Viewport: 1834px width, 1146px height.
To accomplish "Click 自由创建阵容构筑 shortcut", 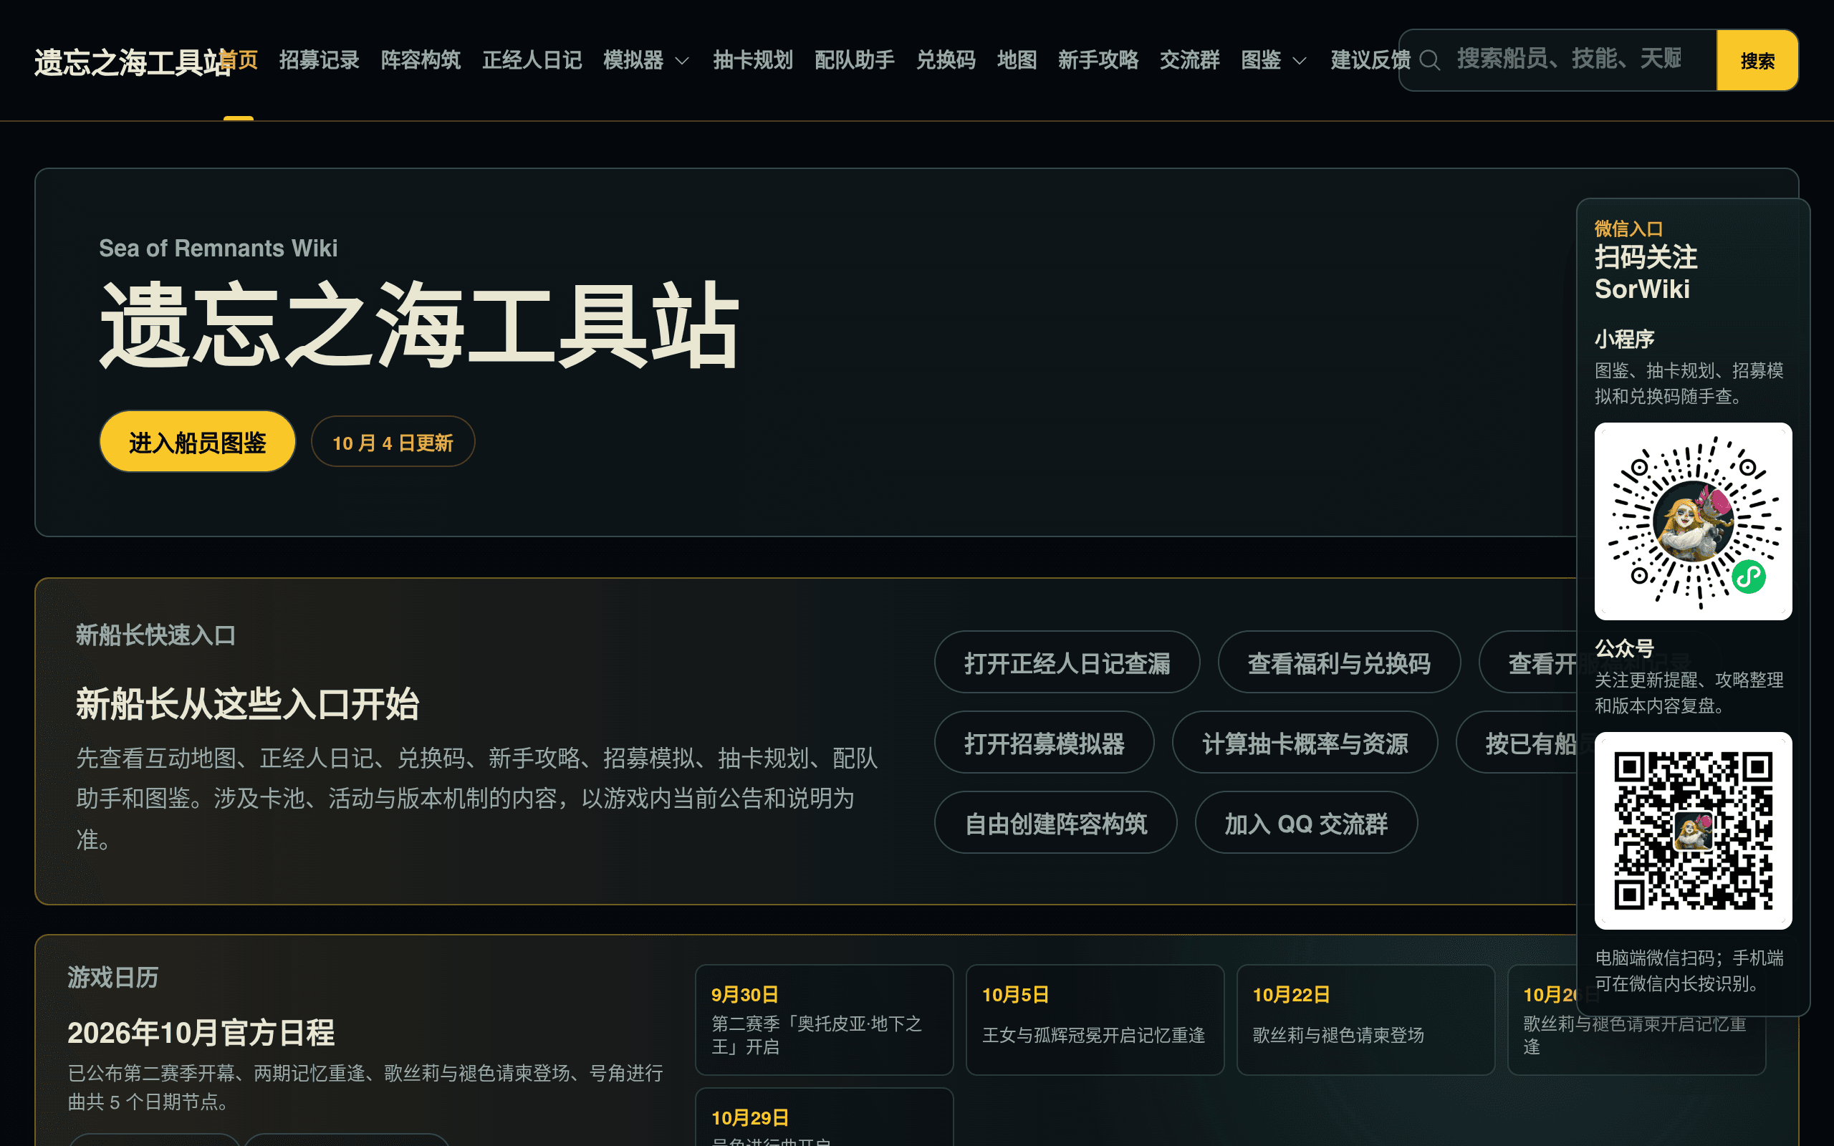I will pyautogui.click(x=1056, y=823).
